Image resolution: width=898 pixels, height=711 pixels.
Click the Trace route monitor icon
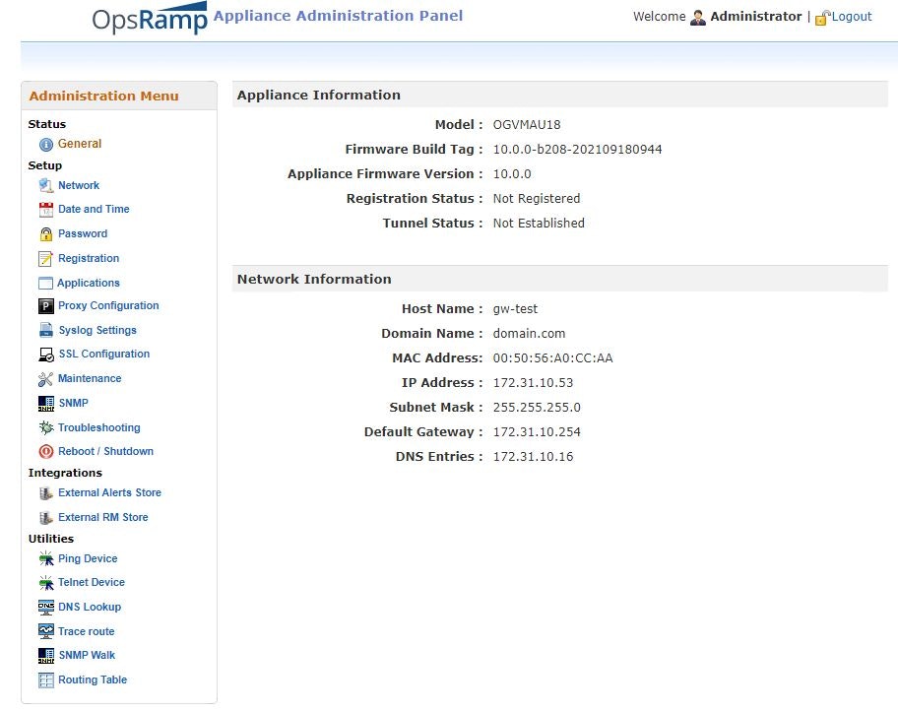pos(46,631)
